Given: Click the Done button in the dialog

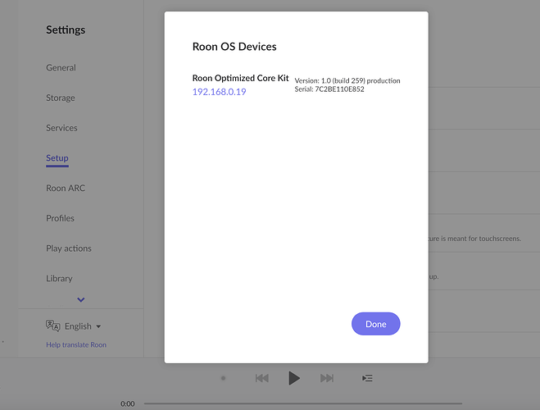Looking at the screenshot, I should coord(376,324).
